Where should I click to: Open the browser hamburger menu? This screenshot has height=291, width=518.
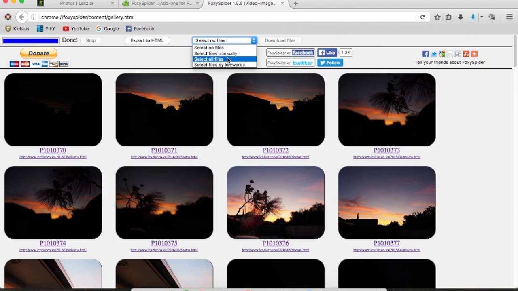pyautogui.click(x=510, y=17)
